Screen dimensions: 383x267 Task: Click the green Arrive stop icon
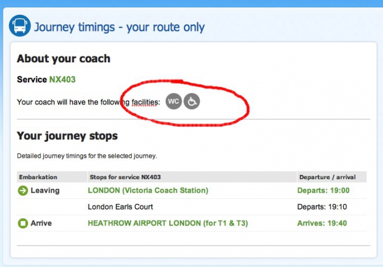point(23,223)
